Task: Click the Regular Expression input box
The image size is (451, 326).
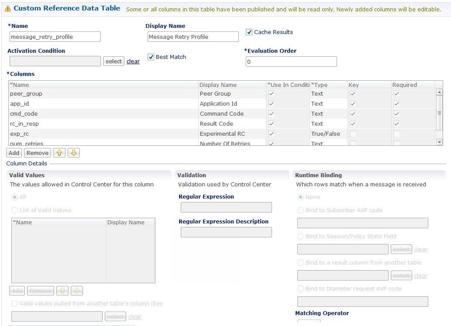Action: pos(226,207)
